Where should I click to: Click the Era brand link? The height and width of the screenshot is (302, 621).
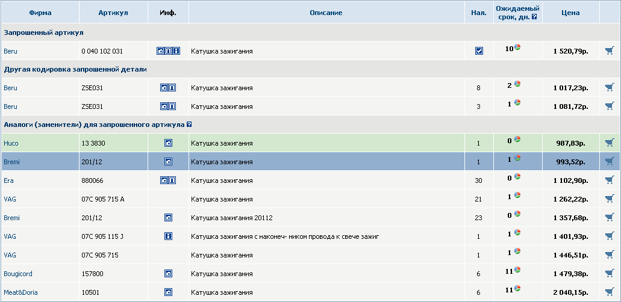8,180
